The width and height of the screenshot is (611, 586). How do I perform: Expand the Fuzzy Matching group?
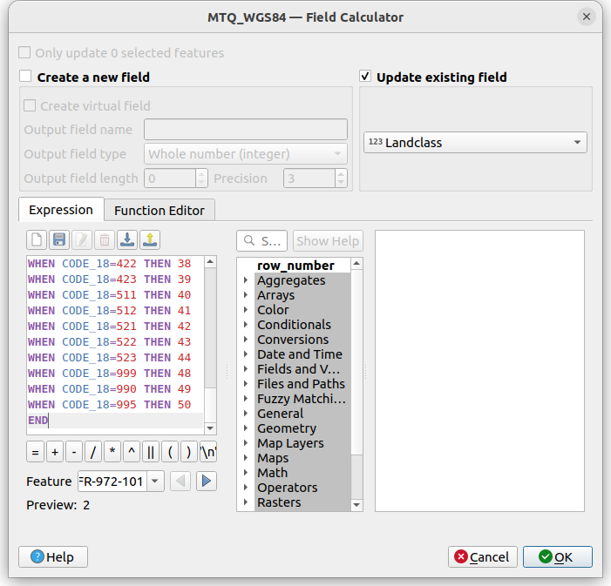point(246,398)
